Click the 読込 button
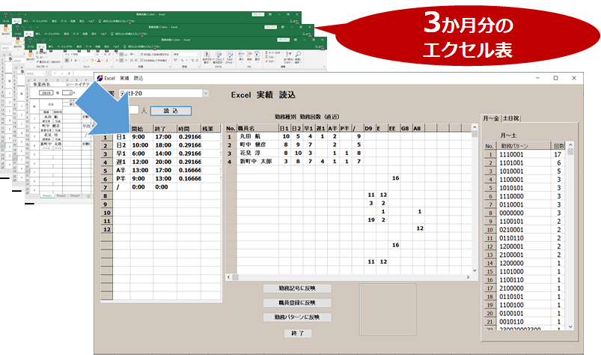This screenshot has height=355, width=601. coord(171,111)
